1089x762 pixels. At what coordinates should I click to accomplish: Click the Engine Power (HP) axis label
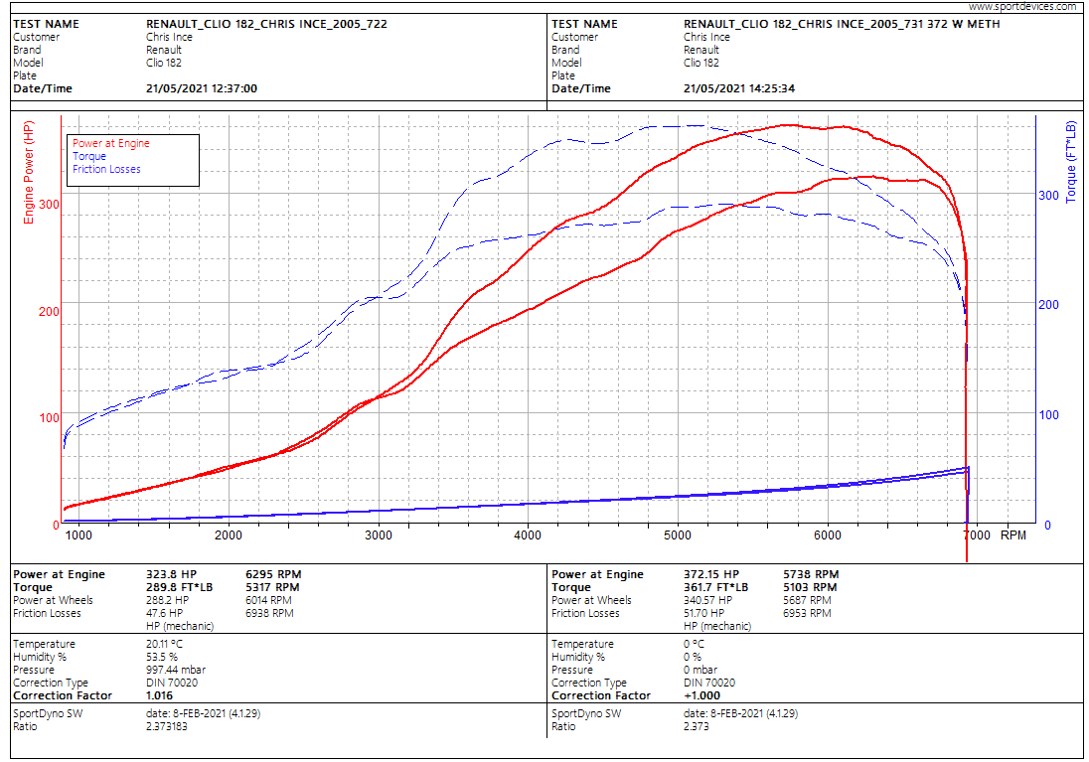click(x=29, y=173)
